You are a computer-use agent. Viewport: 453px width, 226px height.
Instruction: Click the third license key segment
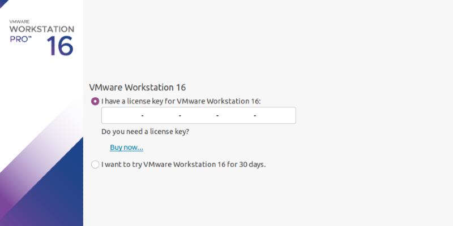point(198,115)
